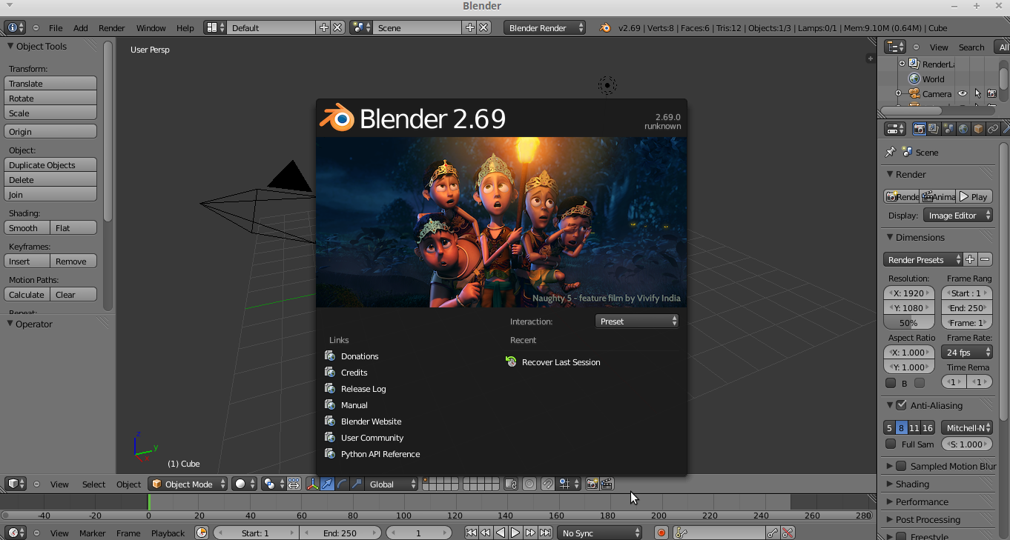The image size is (1010, 540).
Task: Open the Global orientation dropdown
Action: pos(393,484)
